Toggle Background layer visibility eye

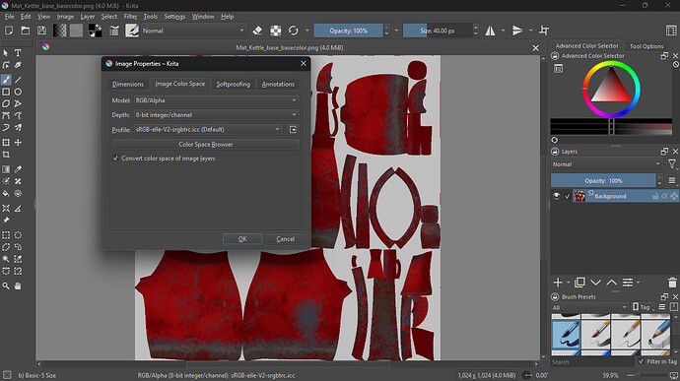557,196
